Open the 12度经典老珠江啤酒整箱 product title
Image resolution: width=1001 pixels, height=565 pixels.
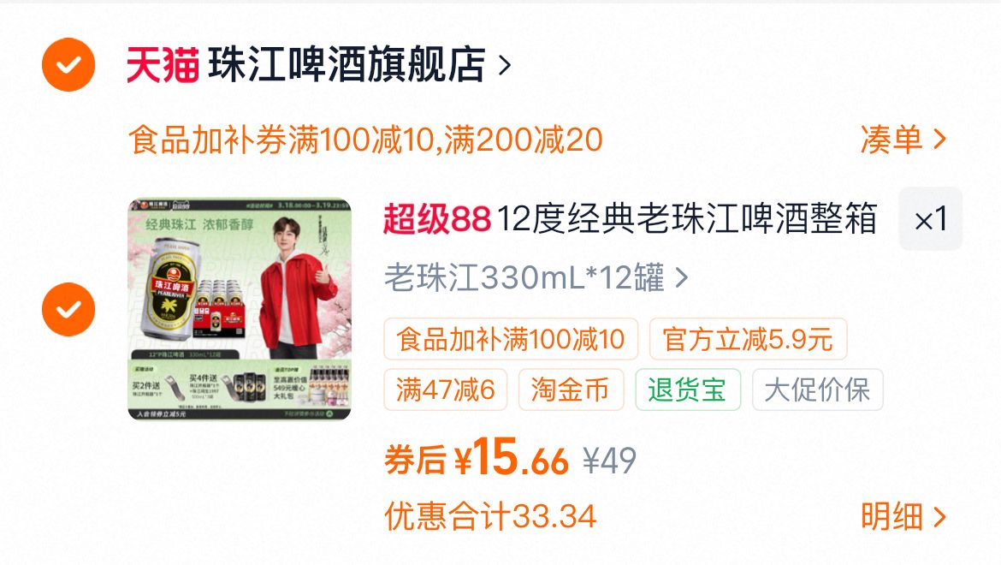(686, 219)
